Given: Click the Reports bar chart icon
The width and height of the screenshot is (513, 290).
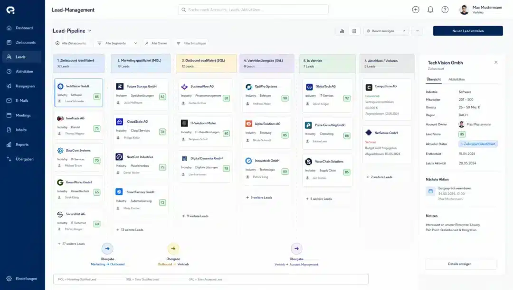Looking at the screenshot, I should [9, 145].
